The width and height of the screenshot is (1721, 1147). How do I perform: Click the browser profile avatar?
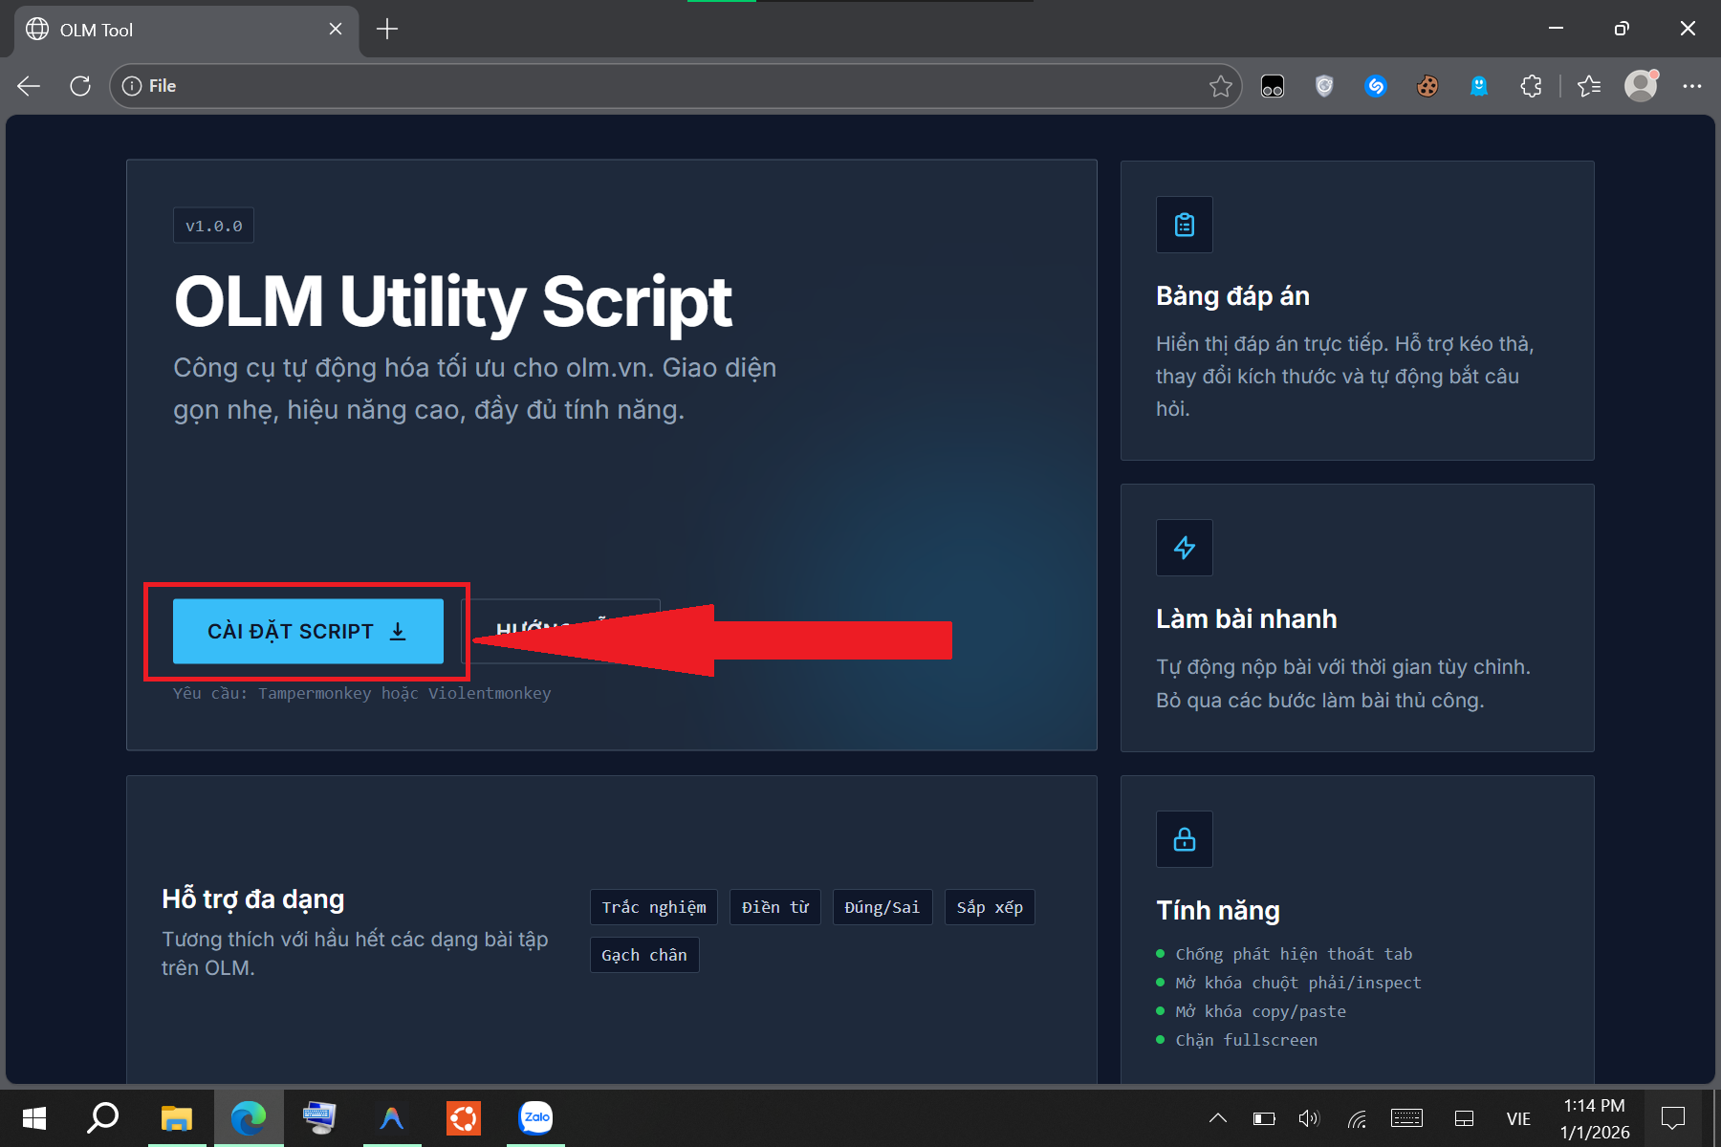tap(1641, 85)
